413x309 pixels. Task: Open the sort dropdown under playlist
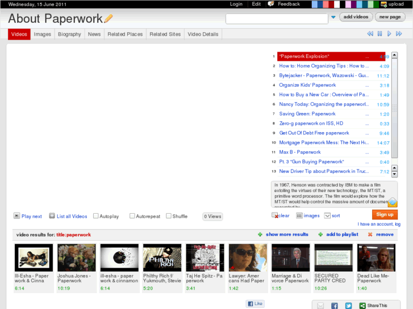327,215
